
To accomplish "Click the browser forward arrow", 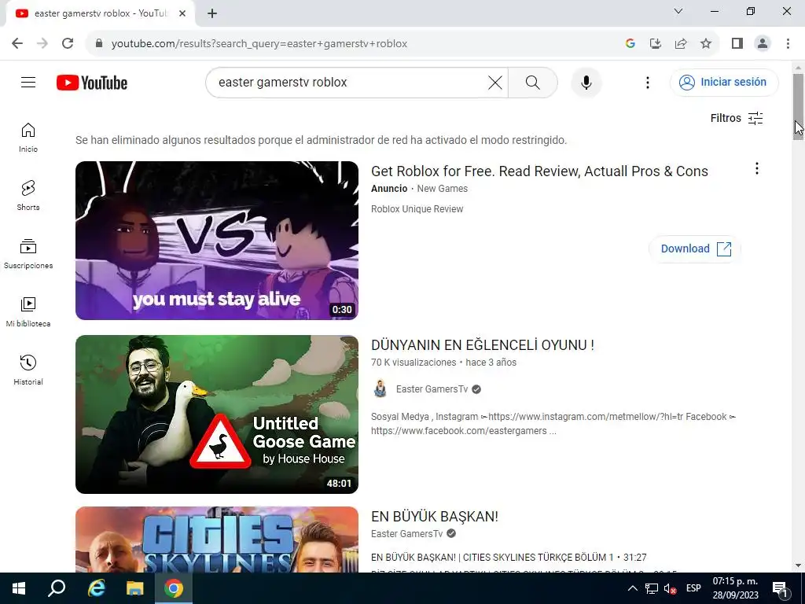I will tap(42, 44).
